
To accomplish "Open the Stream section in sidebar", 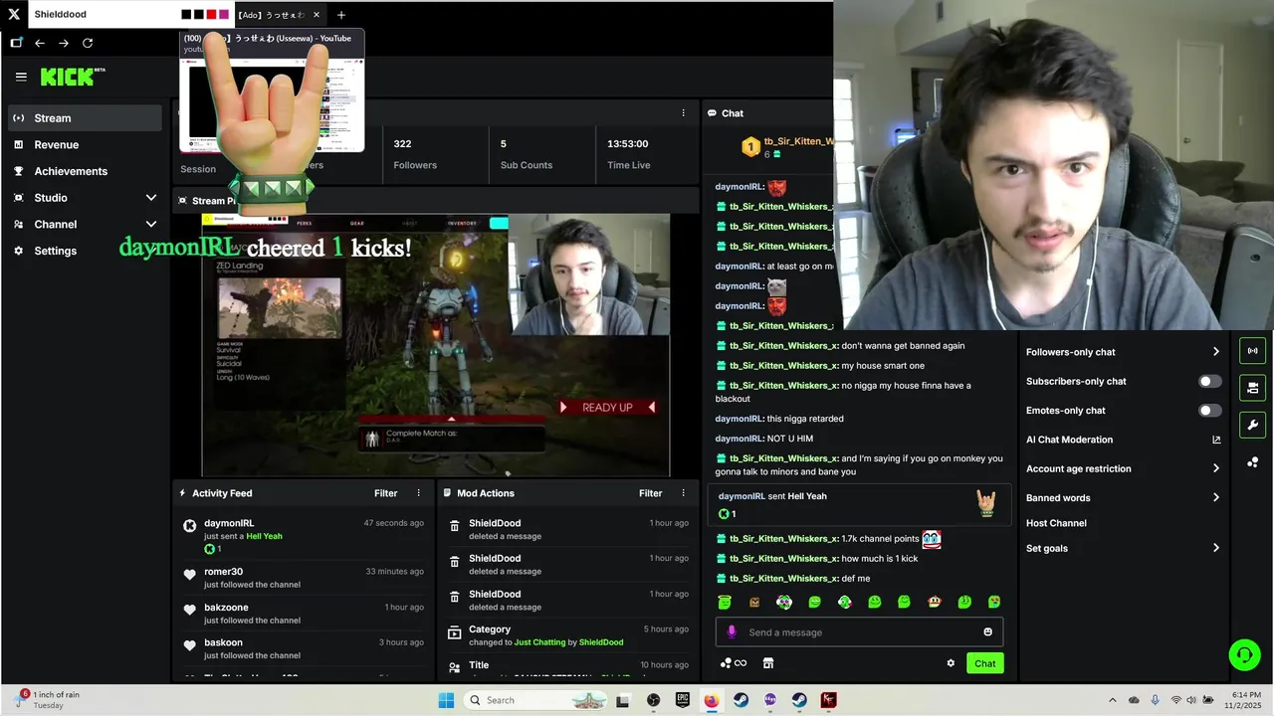I will (85, 117).
